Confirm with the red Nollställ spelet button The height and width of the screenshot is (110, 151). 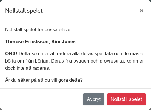(x=126, y=99)
